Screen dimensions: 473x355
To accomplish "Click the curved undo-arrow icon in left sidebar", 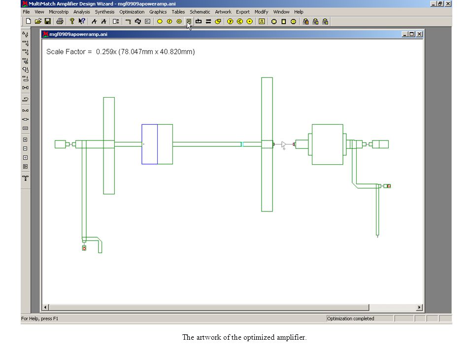I will [x=25, y=99].
